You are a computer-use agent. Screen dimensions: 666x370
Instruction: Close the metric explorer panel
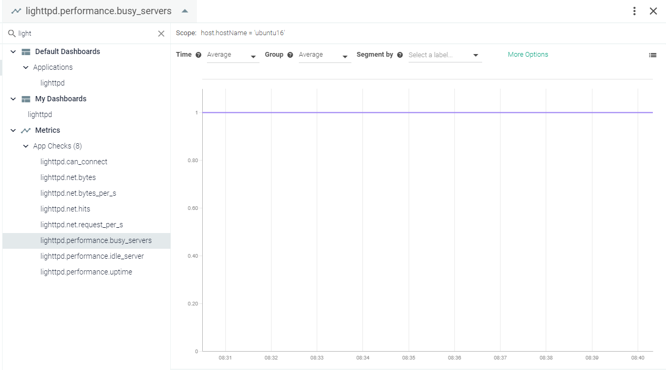653,11
